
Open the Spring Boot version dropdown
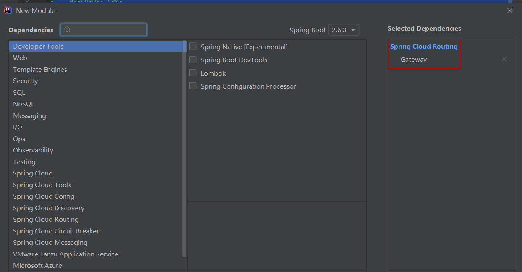coord(344,30)
